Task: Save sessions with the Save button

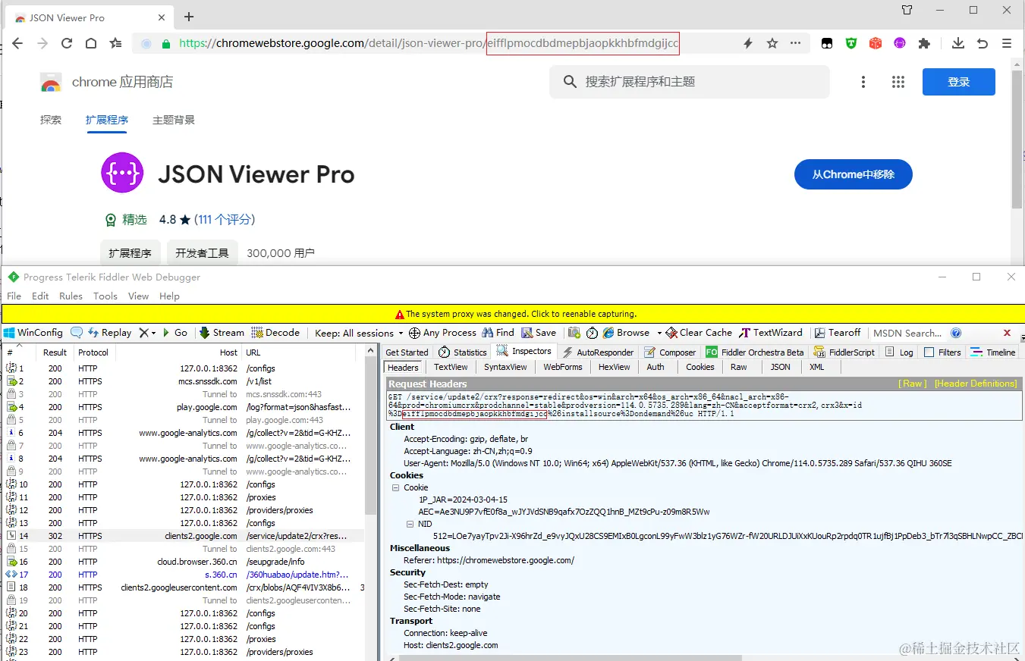Action: (x=538, y=333)
